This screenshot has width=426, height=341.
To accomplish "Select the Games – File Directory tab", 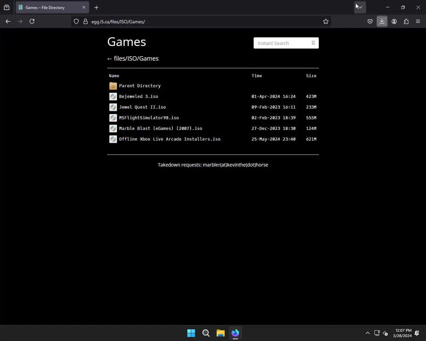I will 52,7.
